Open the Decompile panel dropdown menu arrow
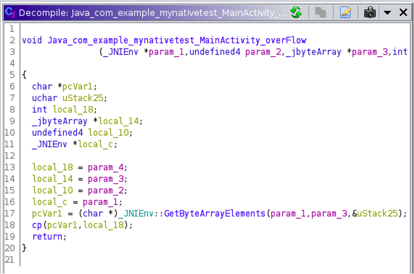 tap(387, 12)
